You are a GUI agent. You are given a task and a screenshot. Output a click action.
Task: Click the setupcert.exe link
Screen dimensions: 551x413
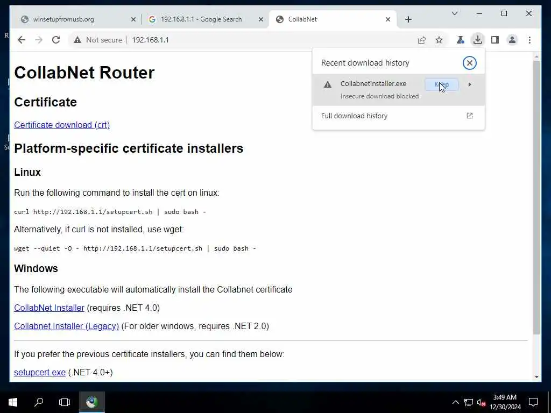40,372
